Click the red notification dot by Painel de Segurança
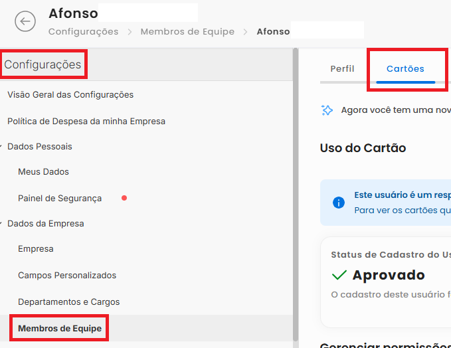 pyautogui.click(x=124, y=198)
